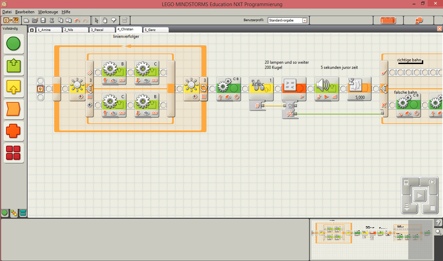Select the top-right motor C block in the switch
Viewport: 443px width, 261px height.
point(147,73)
